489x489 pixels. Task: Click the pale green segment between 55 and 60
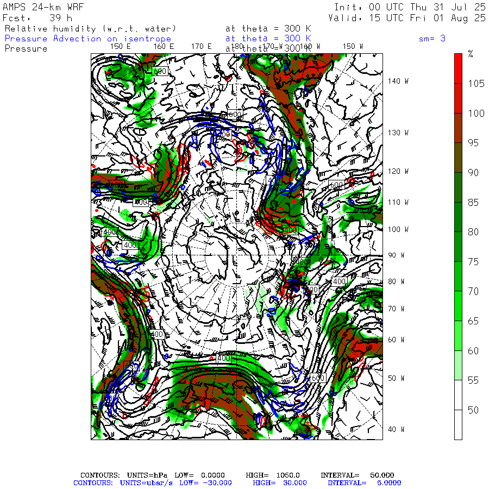point(458,365)
